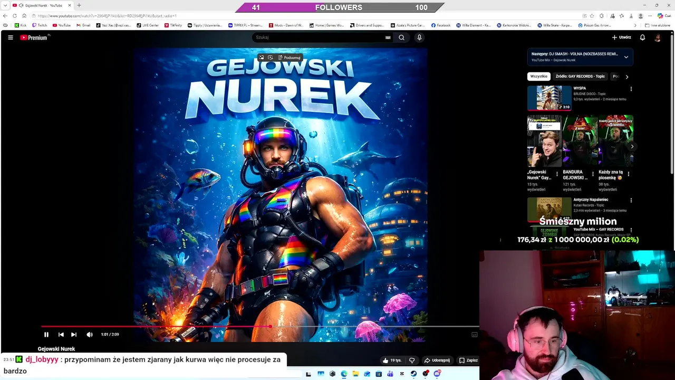Open the browser Czat sidebar button

pos(663,16)
